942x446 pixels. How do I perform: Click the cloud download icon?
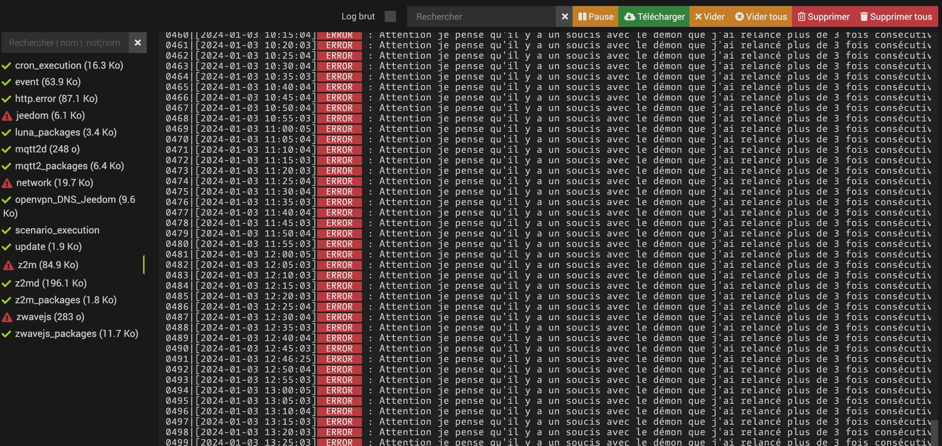pyautogui.click(x=629, y=17)
